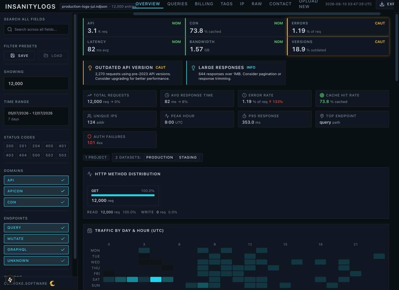
Task: Open the time range date picker
Action: [36, 116]
